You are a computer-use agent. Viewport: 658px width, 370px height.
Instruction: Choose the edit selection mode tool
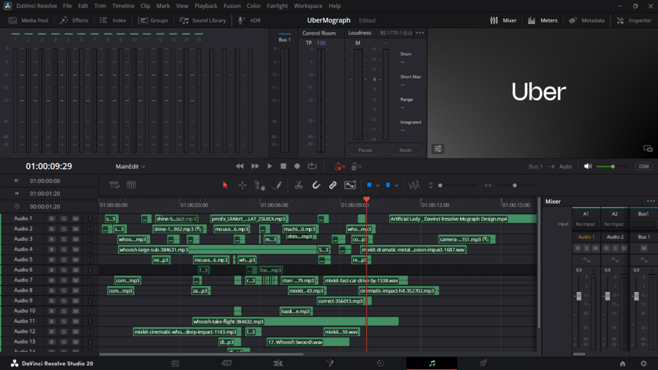pos(260,185)
